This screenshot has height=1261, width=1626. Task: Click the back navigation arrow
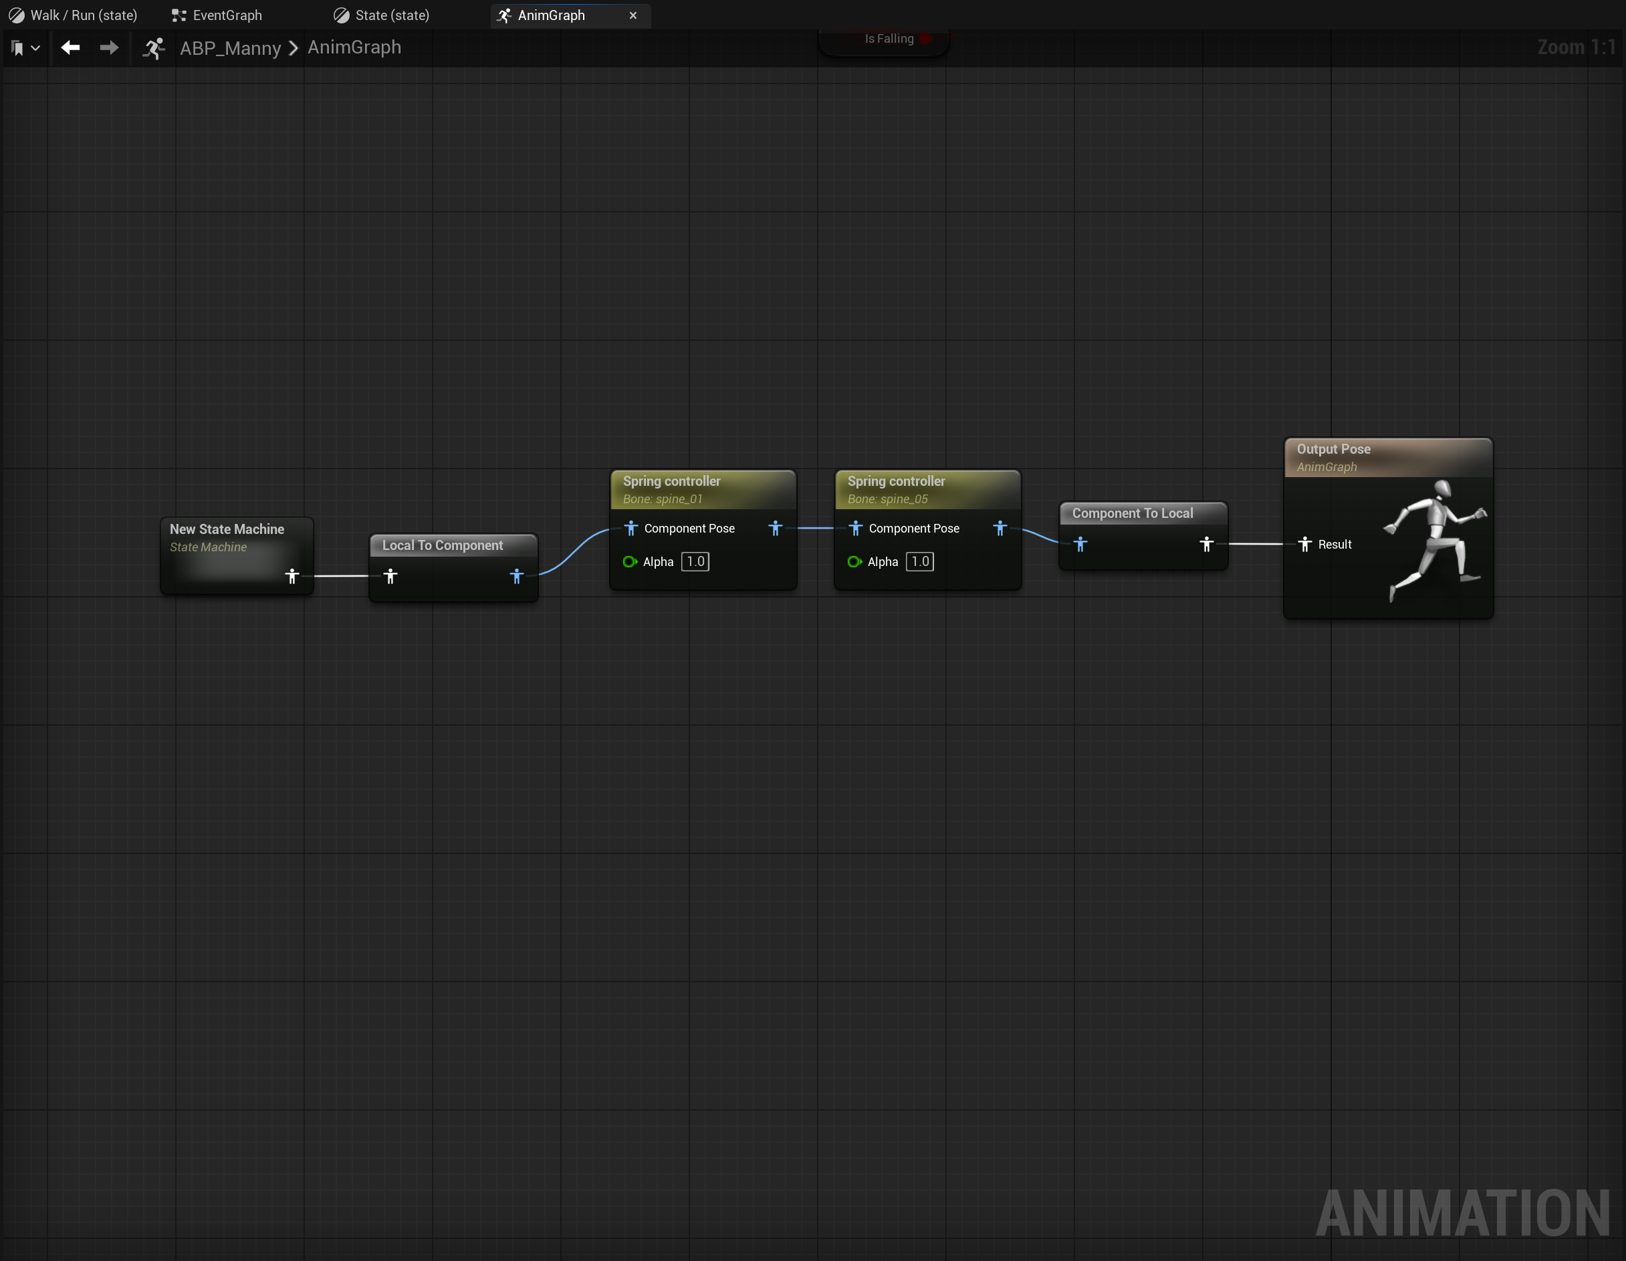click(x=71, y=47)
